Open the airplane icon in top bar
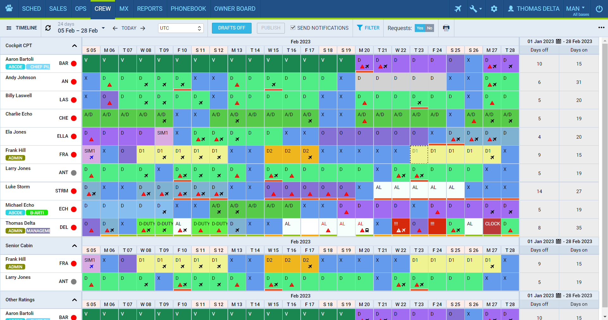 [458, 9]
